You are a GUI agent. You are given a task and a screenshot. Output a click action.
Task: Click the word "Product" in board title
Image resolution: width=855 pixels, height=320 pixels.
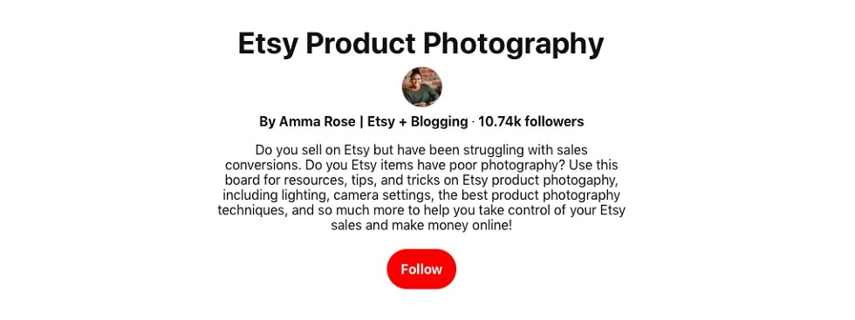coord(360,43)
